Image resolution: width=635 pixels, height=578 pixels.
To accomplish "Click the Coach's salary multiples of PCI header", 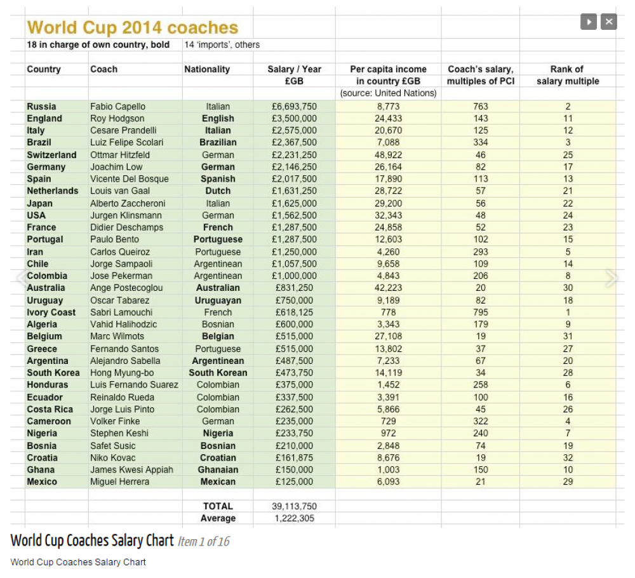I will [481, 75].
